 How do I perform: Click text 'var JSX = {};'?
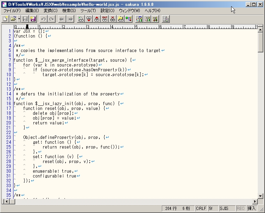[x=29, y=31]
